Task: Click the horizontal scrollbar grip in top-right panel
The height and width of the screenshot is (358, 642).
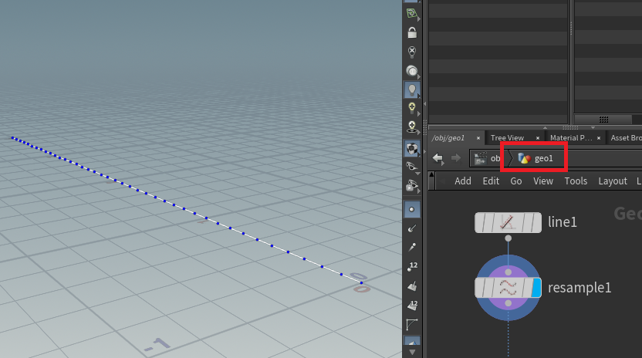Action: click(603, 119)
